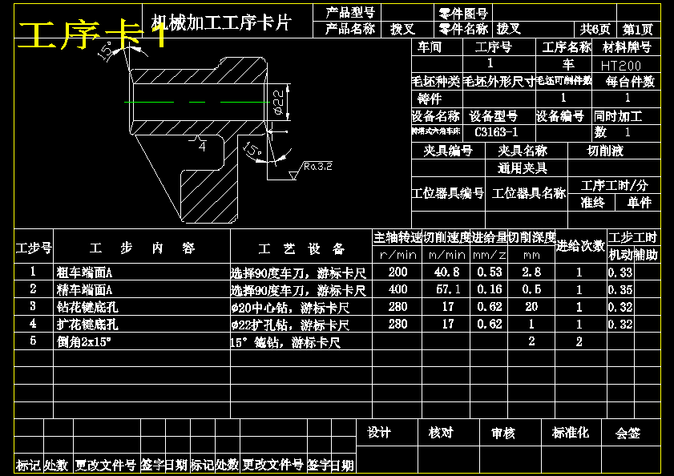674x476 pixels.
Task: Click the 拨叉 value next to 零件名称
Action: tap(509, 29)
